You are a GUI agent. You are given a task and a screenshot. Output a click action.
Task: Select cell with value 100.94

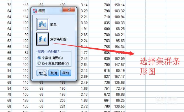point(118,17)
